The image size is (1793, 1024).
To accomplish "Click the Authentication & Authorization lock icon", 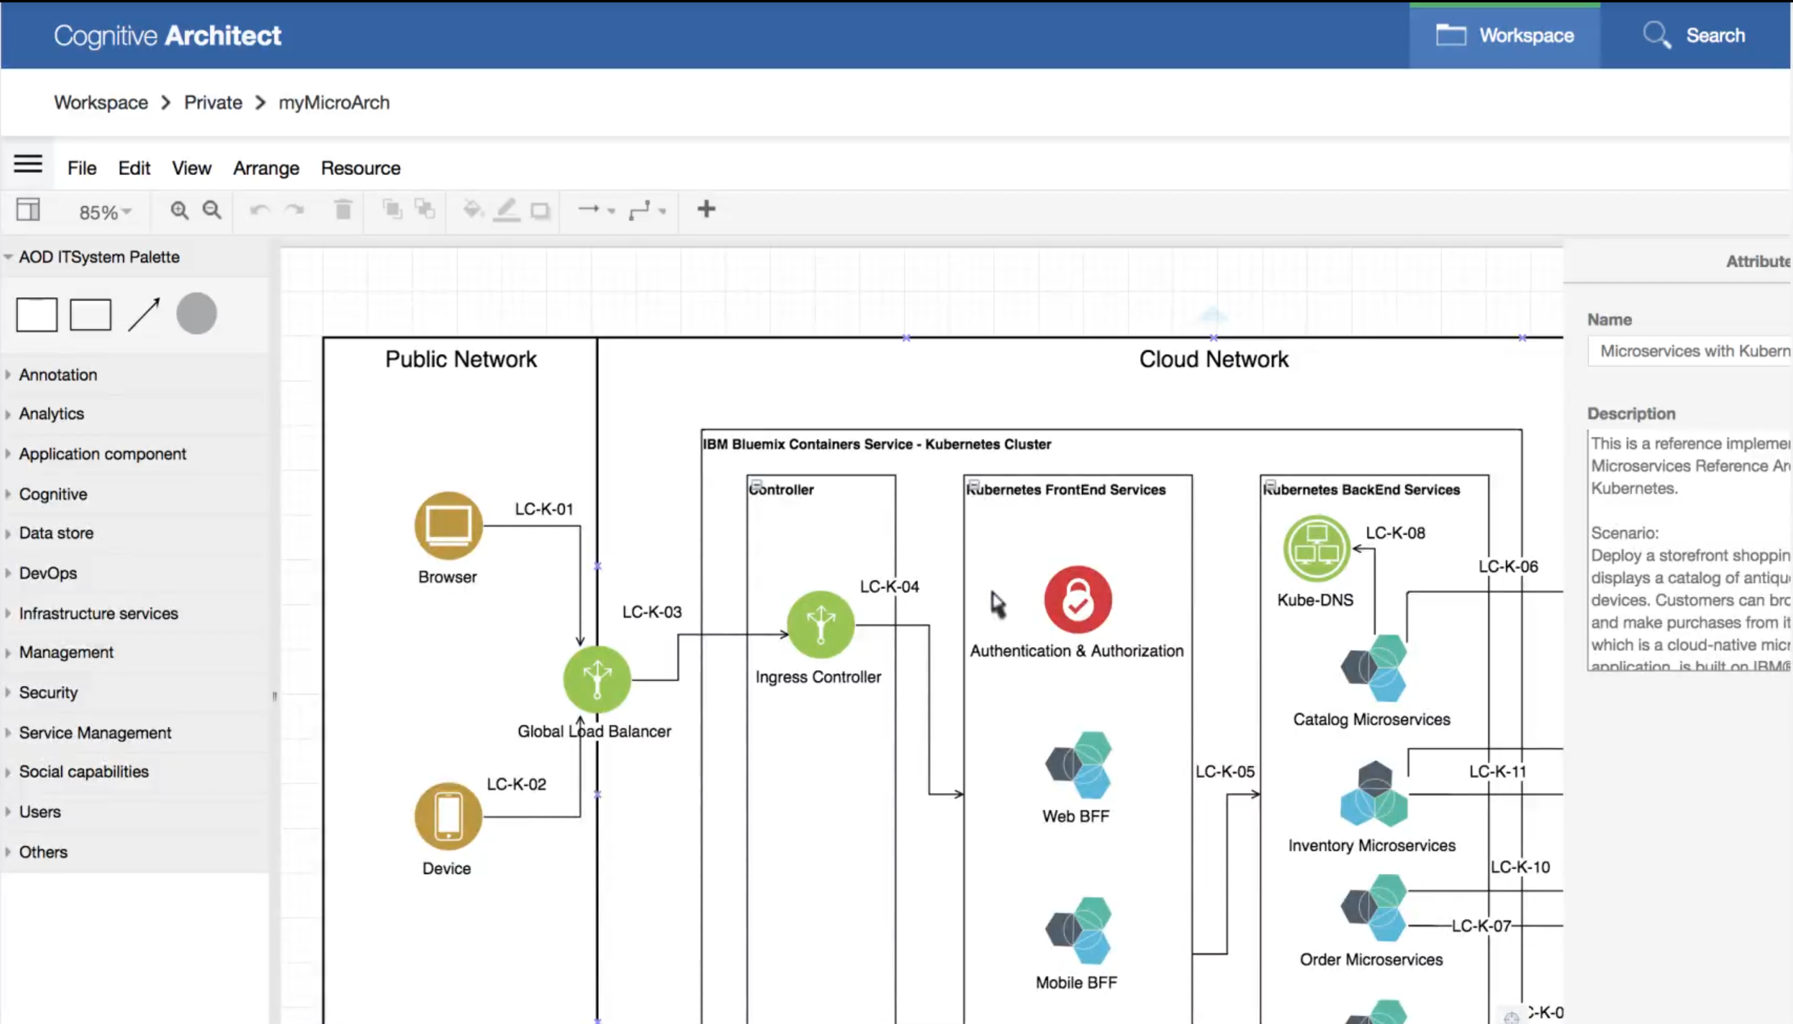I will (x=1078, y=600).
